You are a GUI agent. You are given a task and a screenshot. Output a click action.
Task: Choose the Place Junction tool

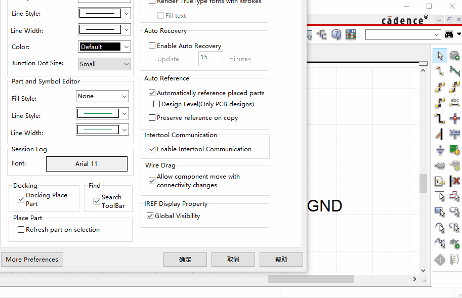[x=454, y=119]
